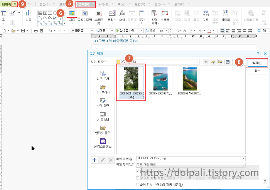Check 앞 개체 속성 적용 checkbox
270x190 pixels.
[138, 178]
